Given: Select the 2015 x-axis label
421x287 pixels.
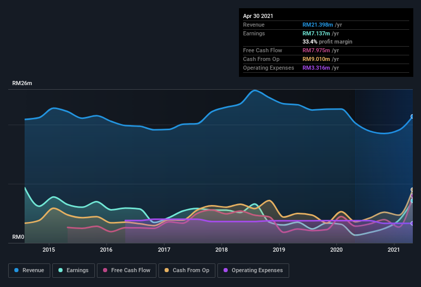Looking at the screenshot, I should tap(49, 250).
